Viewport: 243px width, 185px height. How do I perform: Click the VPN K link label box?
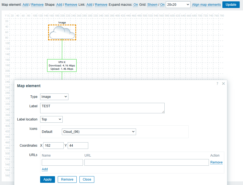coord(62,65)
